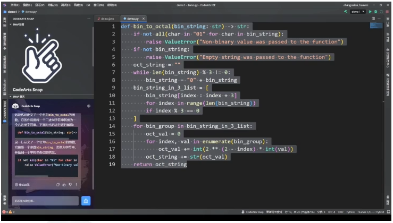Give thumbs up to the response
This screenshot has height=223, width=393.
(64, 185)
